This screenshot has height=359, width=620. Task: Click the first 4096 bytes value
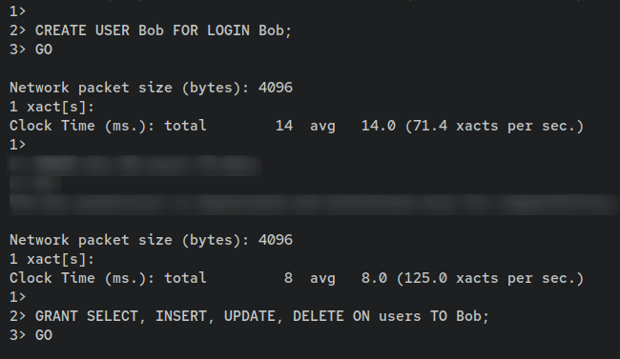pyautogui.click(x=276, y=88)
